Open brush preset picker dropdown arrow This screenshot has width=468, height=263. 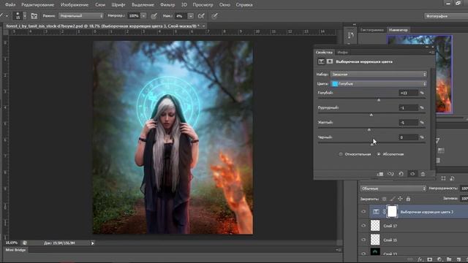coord(25,16)
